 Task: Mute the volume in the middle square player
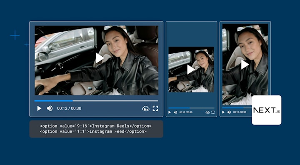(x=175, y=112)
